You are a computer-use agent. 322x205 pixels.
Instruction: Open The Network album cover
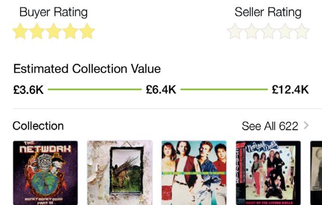45,173
